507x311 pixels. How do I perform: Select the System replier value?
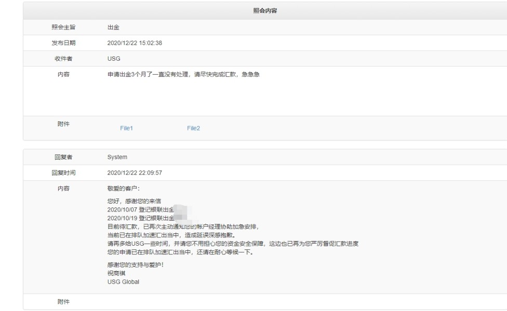pyautogui.click(x=117, y=157)
